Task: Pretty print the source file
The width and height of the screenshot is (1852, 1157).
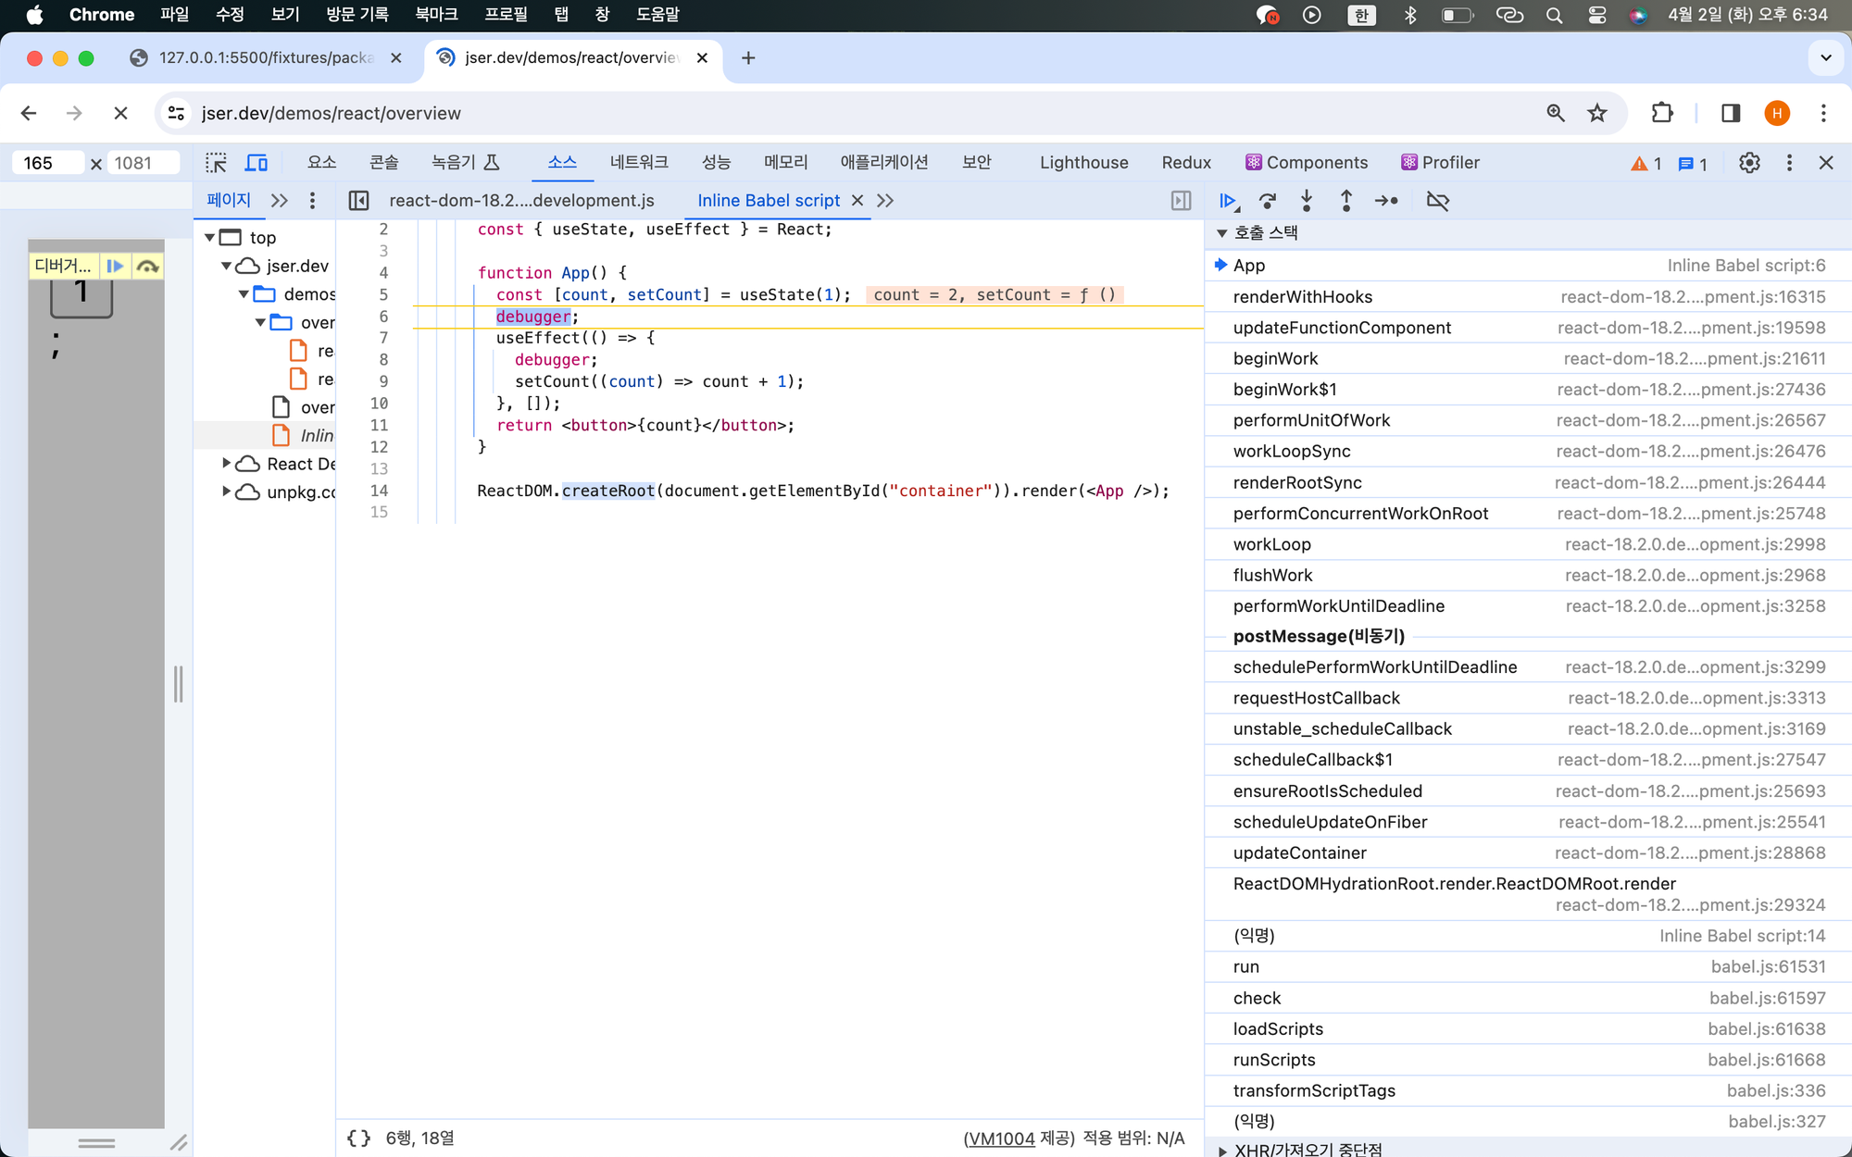Action: pyautogui.click(x=358, y=1138)
